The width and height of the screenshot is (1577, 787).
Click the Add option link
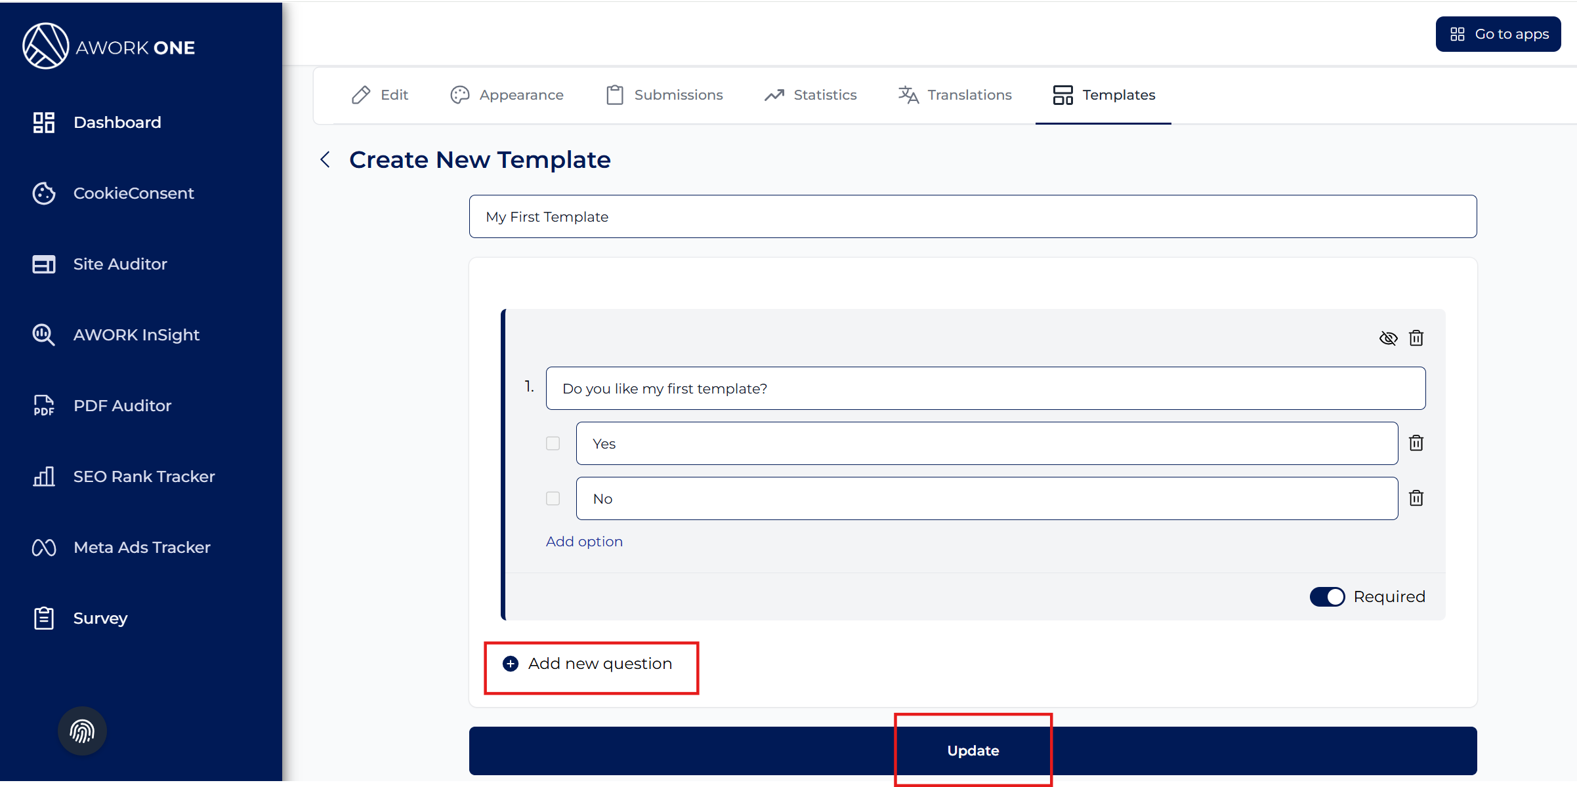(584, 542)
